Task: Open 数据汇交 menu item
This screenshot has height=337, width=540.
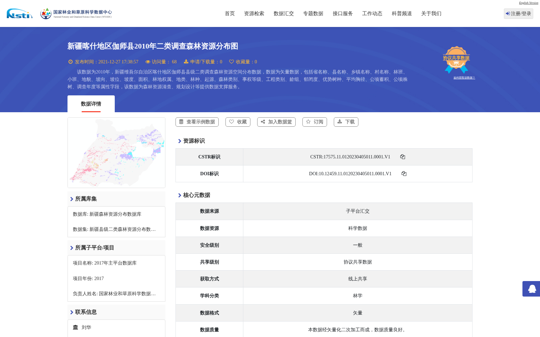Action: [x=284, y=13]
